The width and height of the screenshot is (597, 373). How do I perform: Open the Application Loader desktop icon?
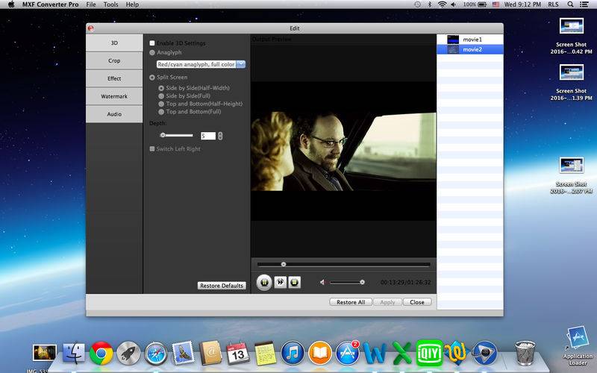578,346
